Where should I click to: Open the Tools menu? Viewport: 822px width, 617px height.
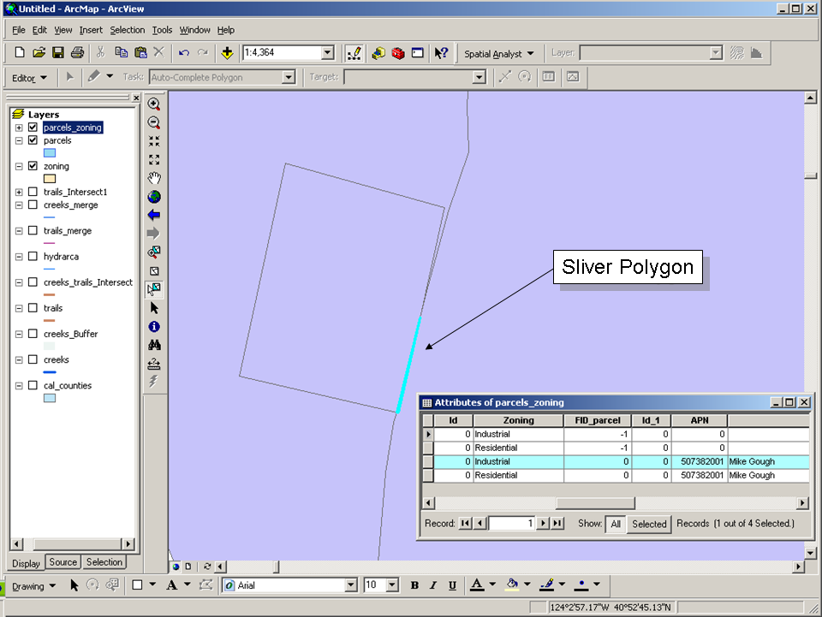click(162, 30)
